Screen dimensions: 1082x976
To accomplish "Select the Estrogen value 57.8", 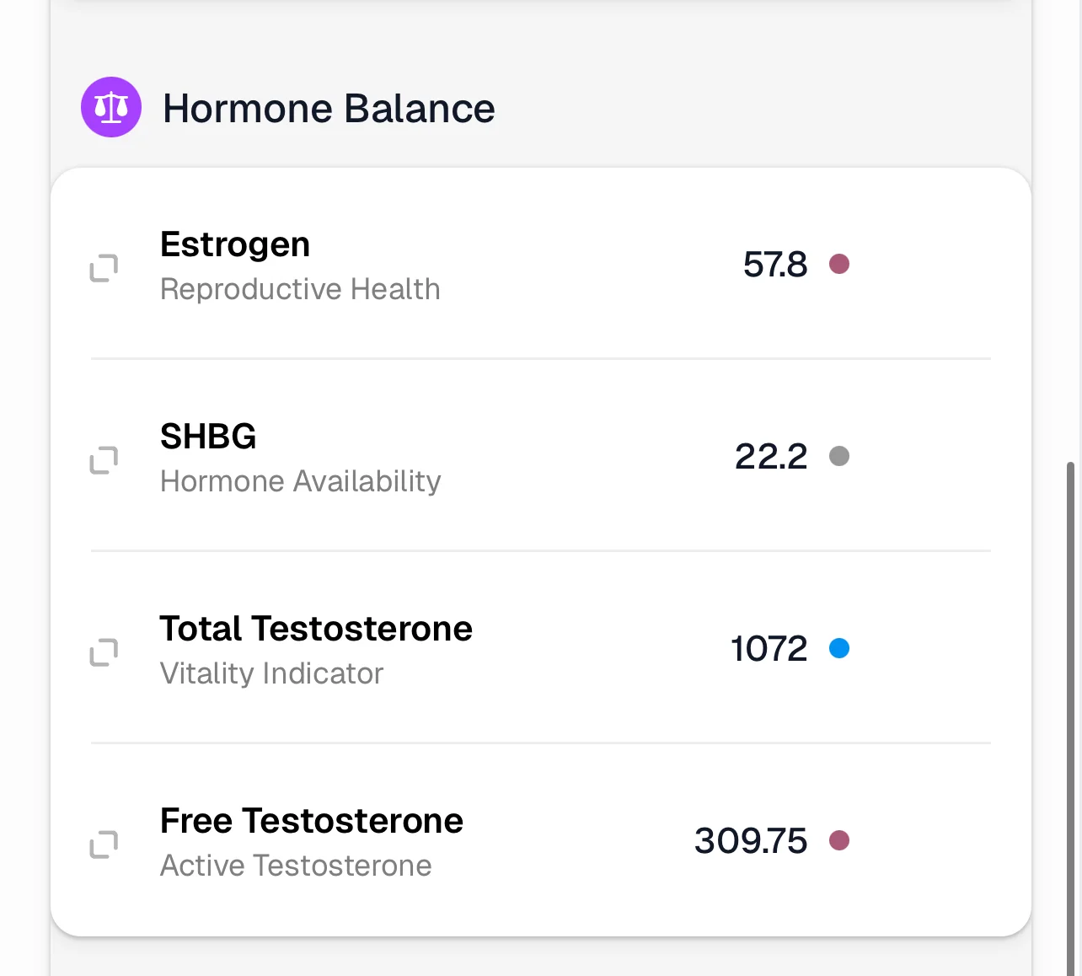I will (x=775, y=265).
